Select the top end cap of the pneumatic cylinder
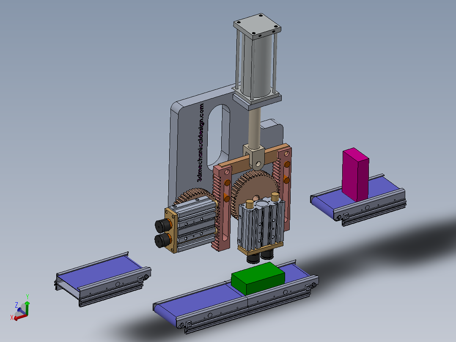Viewport: 456px width, 342px height. pos(257,26)
